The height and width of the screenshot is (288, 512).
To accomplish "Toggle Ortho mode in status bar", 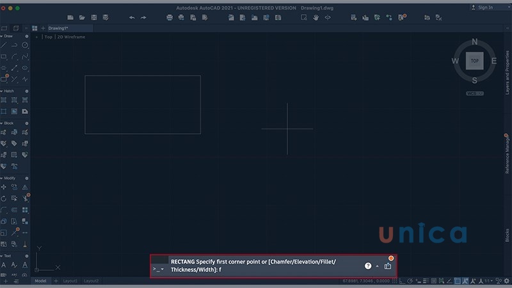I will (403, 281).
